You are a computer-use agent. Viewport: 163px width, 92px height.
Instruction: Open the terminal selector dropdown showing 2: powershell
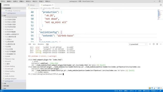click(x=138, y=44)
